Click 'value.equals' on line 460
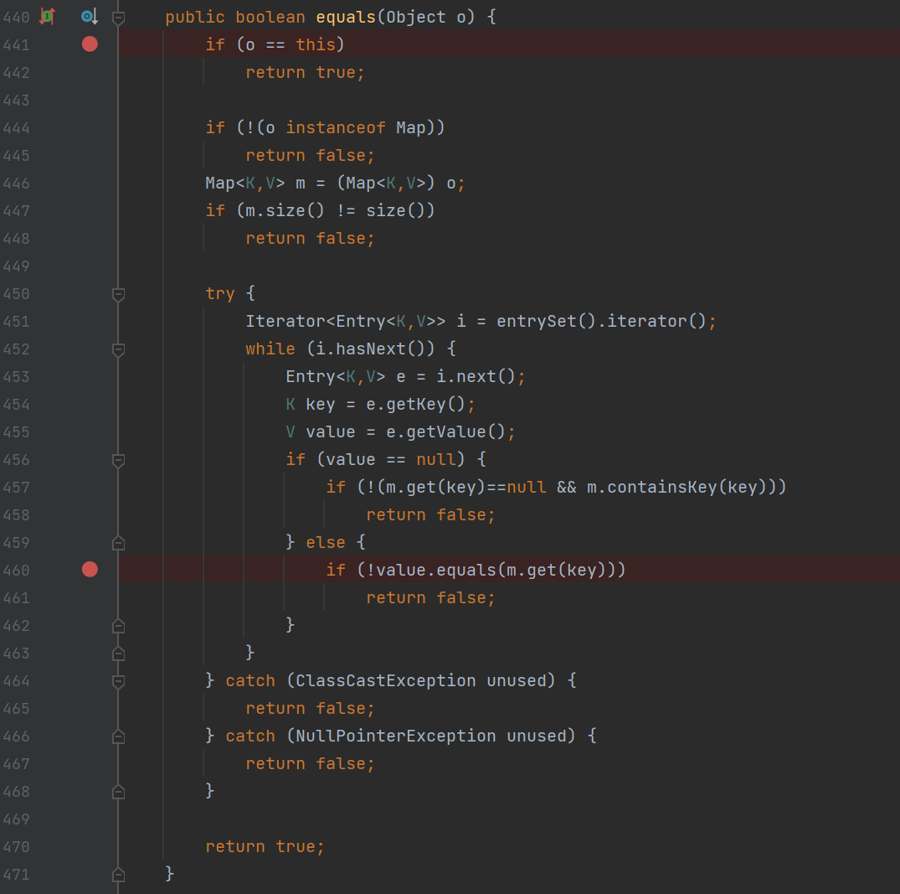Screen dimensions: 900x894 pos(436,570)
